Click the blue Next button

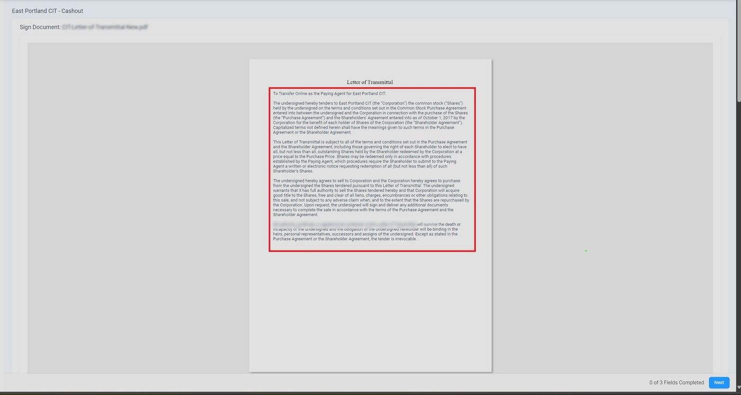(x=719, y=382)
